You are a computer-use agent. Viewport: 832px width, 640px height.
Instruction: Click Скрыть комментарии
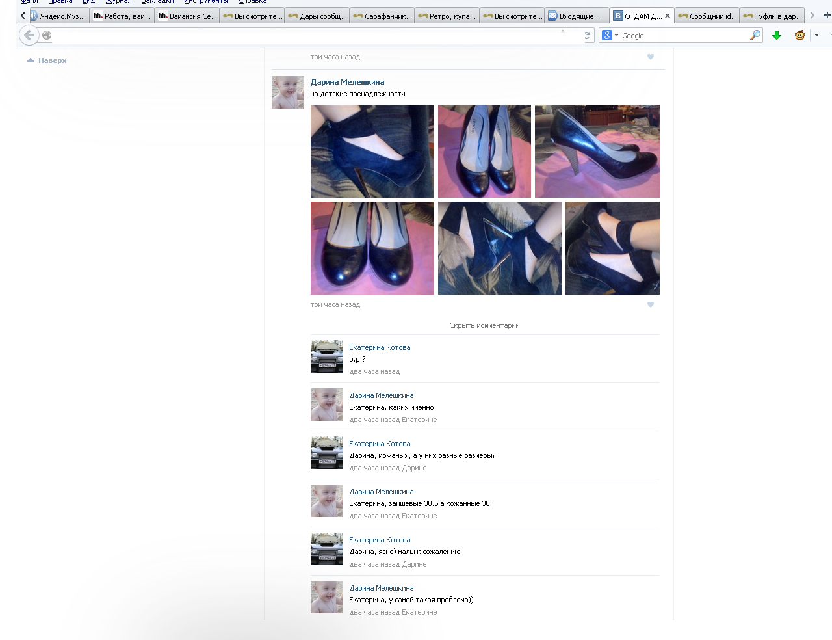coord(484,325)
